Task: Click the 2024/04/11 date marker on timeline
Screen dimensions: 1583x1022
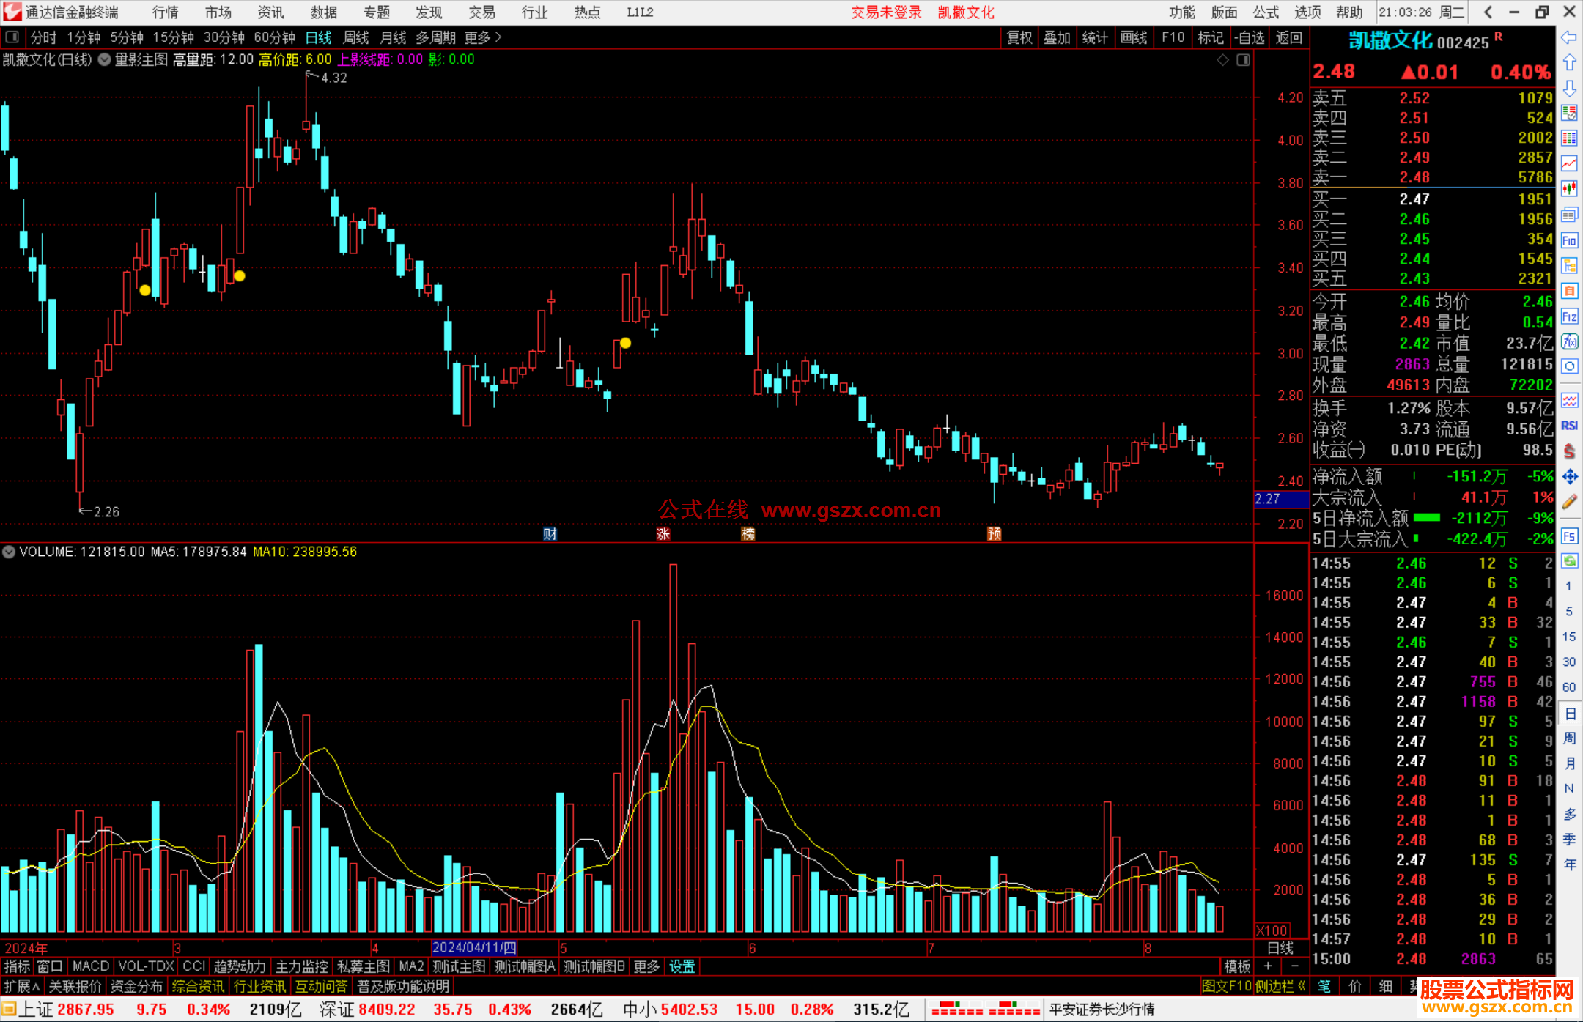Action: 473,947
